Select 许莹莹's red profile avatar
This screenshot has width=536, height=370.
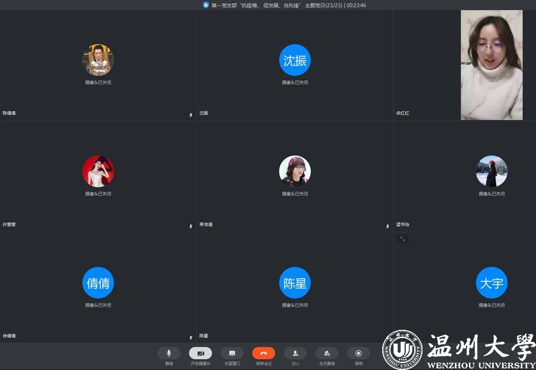98,171
